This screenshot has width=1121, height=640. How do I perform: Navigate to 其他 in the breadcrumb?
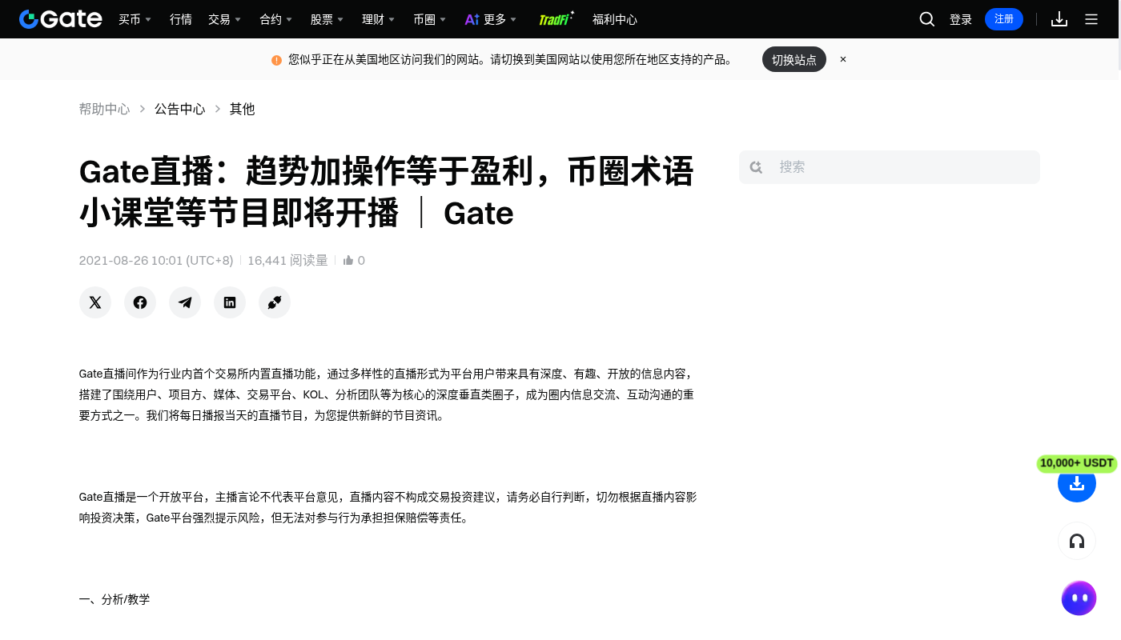pos(243,109)
